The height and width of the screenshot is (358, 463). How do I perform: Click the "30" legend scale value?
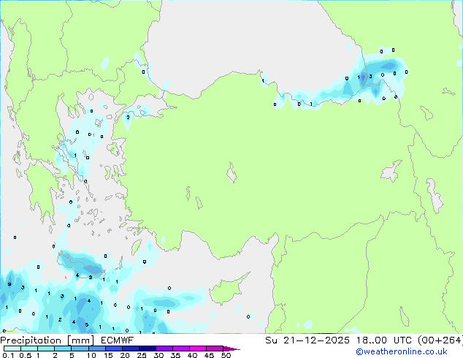pos(158,355)
